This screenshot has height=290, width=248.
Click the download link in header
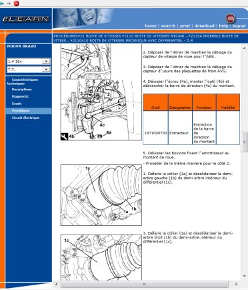coord(205,26)
